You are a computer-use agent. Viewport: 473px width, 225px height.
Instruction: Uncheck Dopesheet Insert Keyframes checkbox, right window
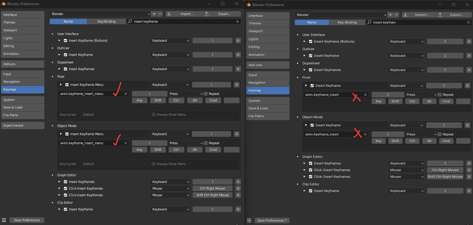click(x=311, y=70)
